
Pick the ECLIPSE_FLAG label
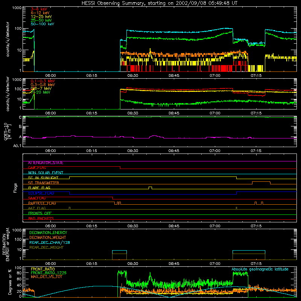(41, 193)
